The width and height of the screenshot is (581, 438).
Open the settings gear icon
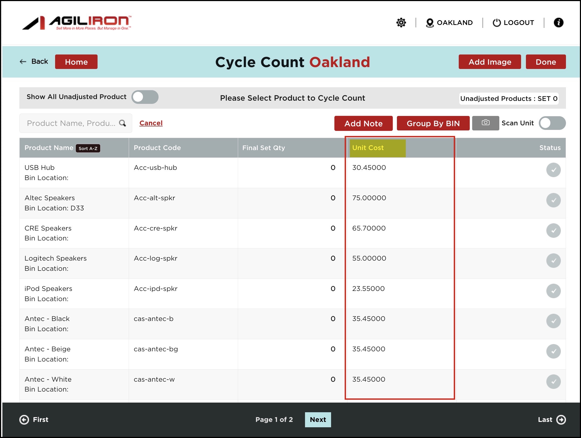coord(401,23)
